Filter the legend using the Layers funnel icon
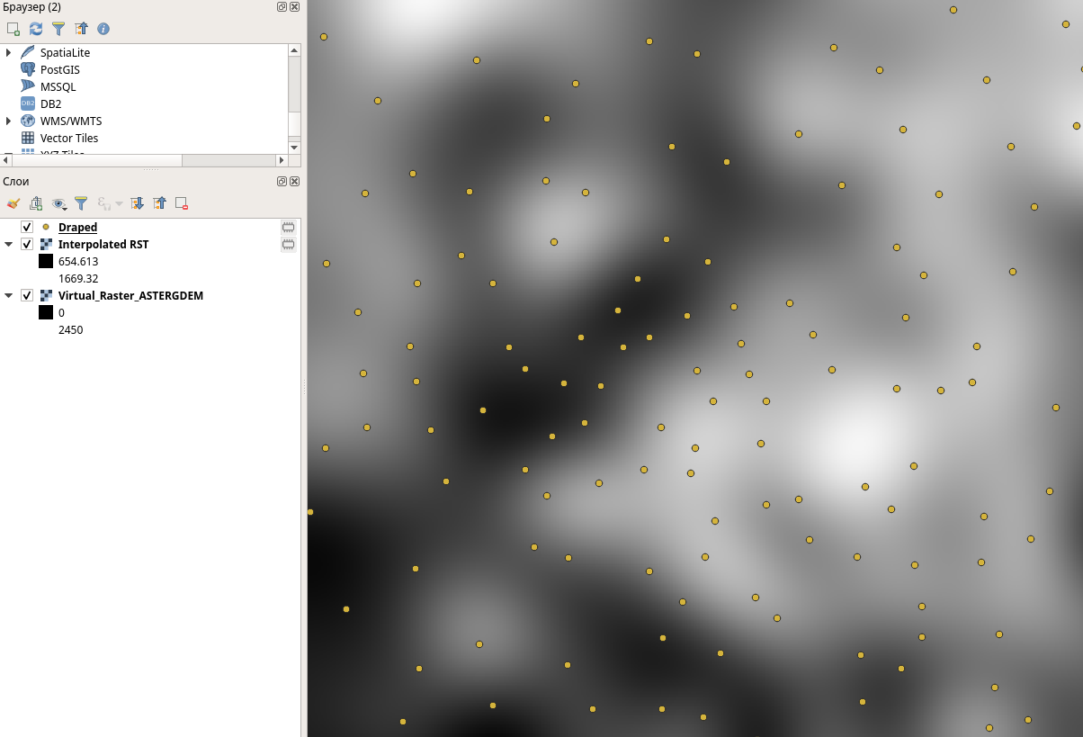The height and width of the screenshot is (737, 1083). [x=81, y=203]
